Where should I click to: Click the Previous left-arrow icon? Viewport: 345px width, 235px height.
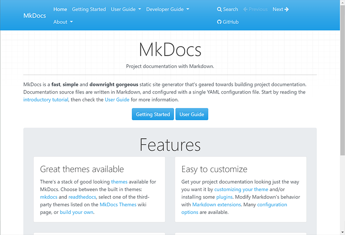coord(245,9)
